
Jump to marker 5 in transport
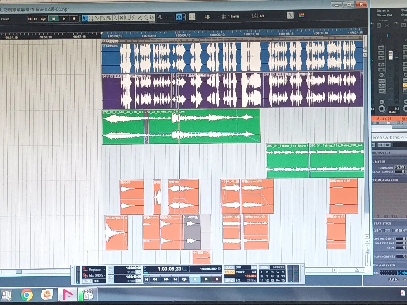(x=283, y=272)
